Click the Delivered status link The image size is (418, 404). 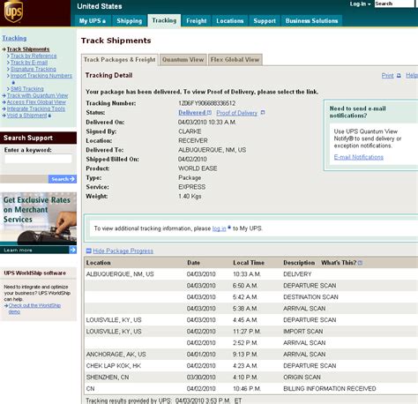click(x=192, y=113)
